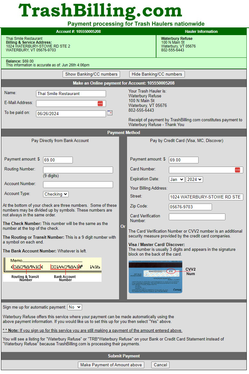Image resolution: width=249 pixels, height=374 pixels.
Task: Open the calendar date picker icon
Action: pyautogui.click(x=110, y=113)
